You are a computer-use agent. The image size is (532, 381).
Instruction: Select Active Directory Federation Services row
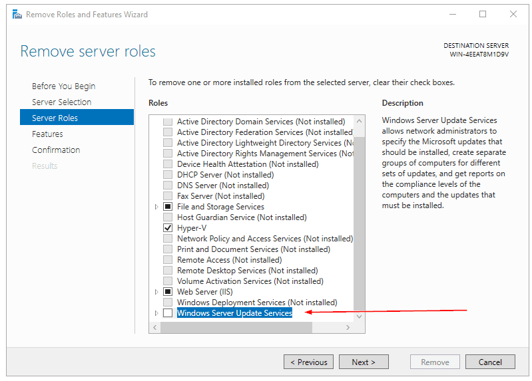click(265, 132)
